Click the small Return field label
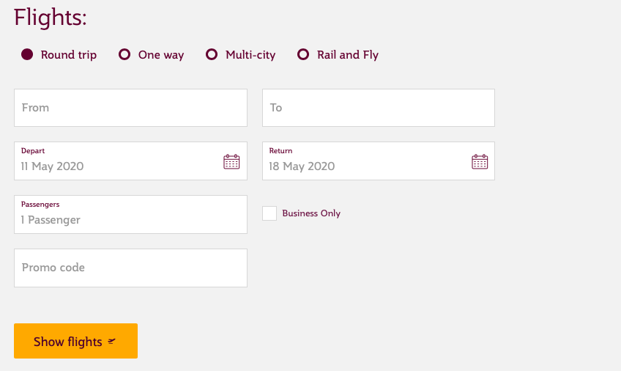 pos(280,151)
